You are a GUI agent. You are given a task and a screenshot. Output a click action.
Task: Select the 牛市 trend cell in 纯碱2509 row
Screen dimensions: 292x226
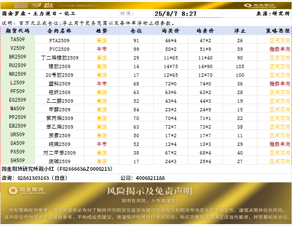[x=102, y=144]
